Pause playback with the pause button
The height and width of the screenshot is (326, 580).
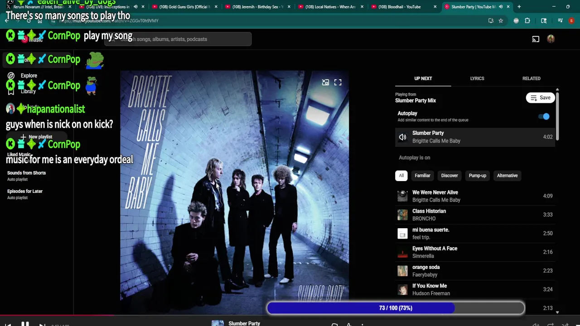pos(25,324)
